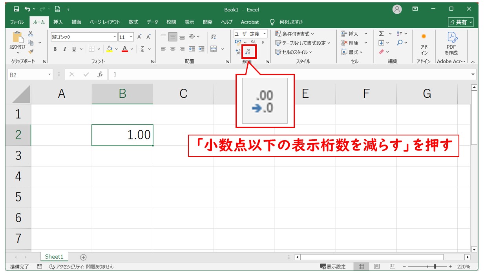Apply the yellow fill color

(x=110, y=49)
